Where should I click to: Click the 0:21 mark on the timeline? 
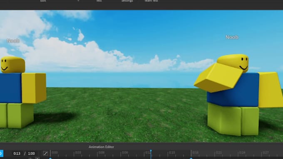click(x=219, y=152)
